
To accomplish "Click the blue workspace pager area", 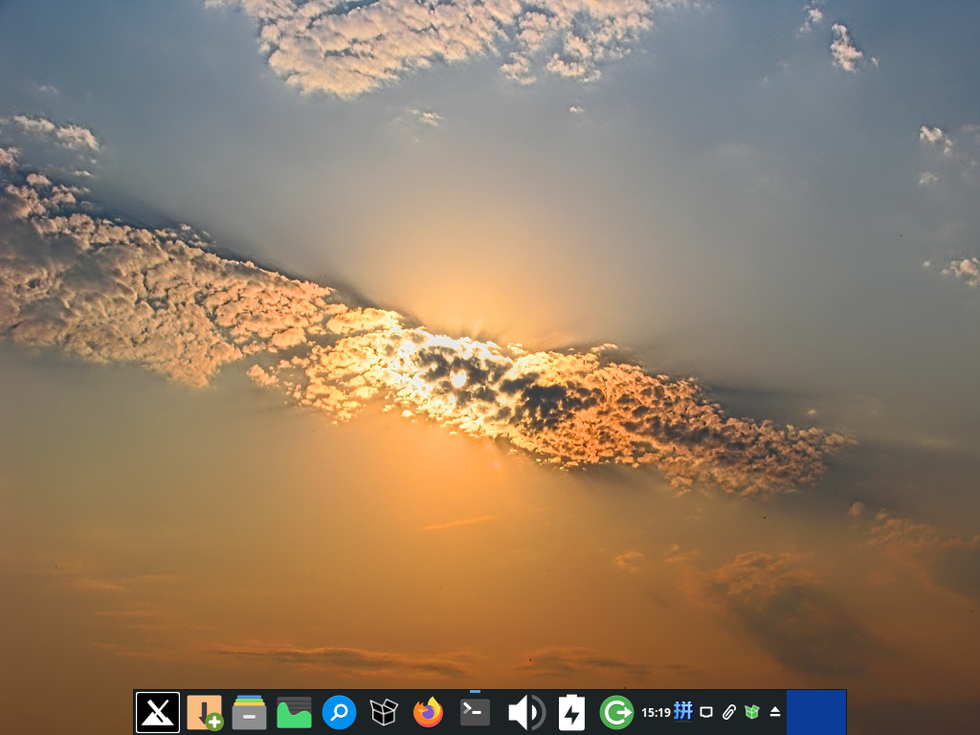I will pyautogui.click(x=816, y=712).
